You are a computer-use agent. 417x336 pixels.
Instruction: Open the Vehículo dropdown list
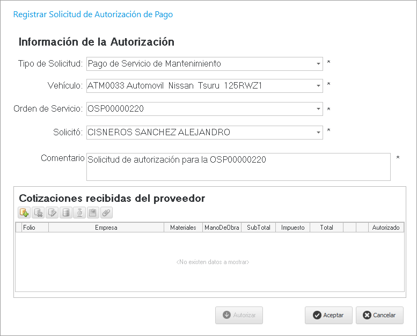(x=318, y=86)
